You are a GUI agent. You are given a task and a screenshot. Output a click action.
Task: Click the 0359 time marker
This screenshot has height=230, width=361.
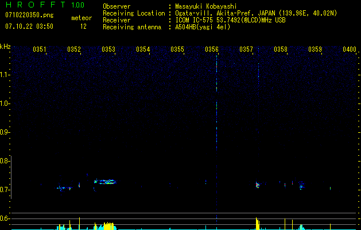point(315,49)
